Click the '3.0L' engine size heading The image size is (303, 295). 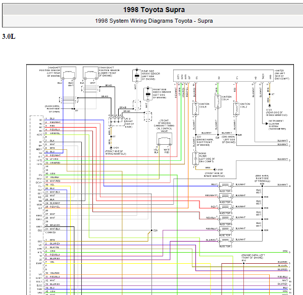9,36
